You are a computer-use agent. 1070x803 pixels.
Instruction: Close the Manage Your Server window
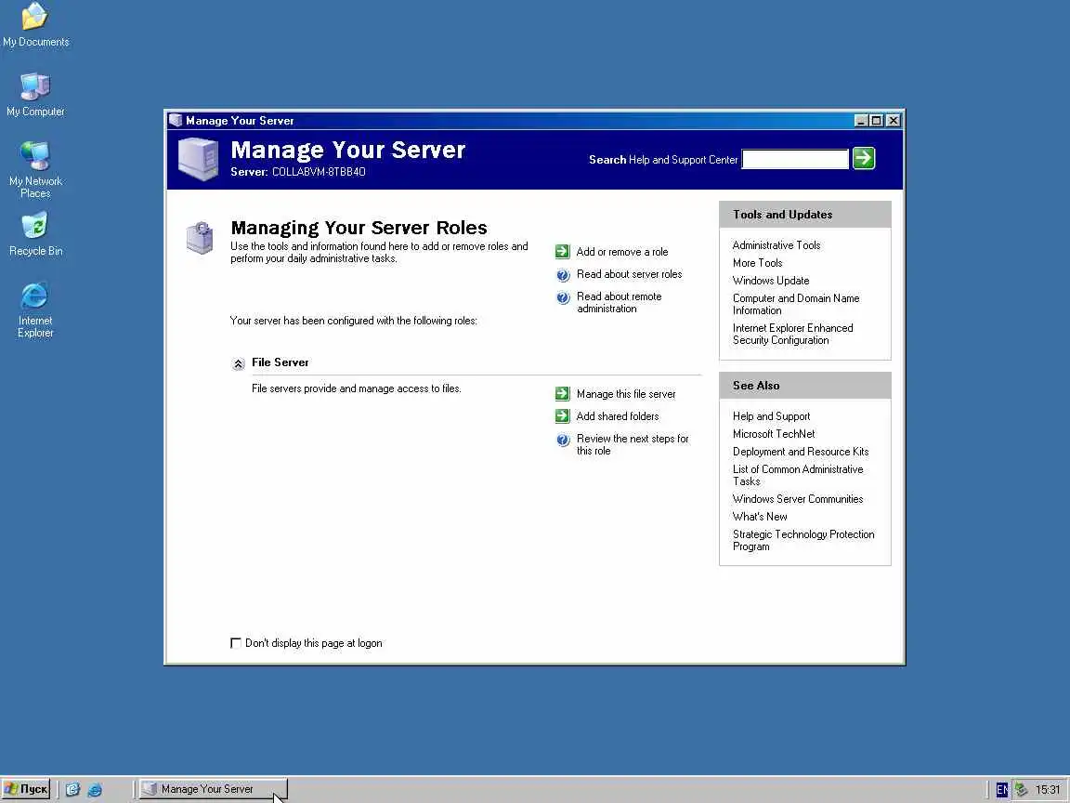click(x=894, y=121)
